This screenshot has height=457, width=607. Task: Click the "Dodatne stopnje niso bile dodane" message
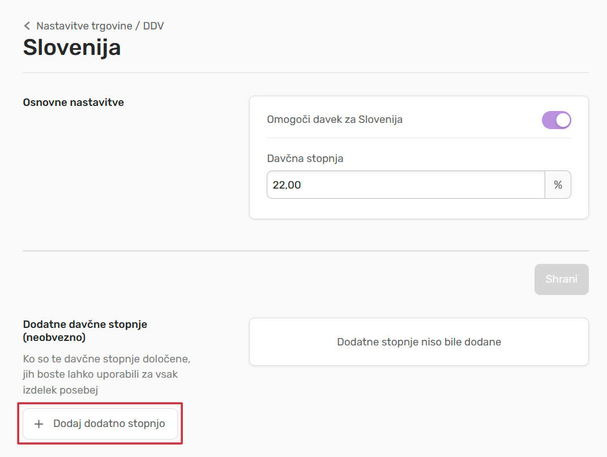(x=418, y=342)
